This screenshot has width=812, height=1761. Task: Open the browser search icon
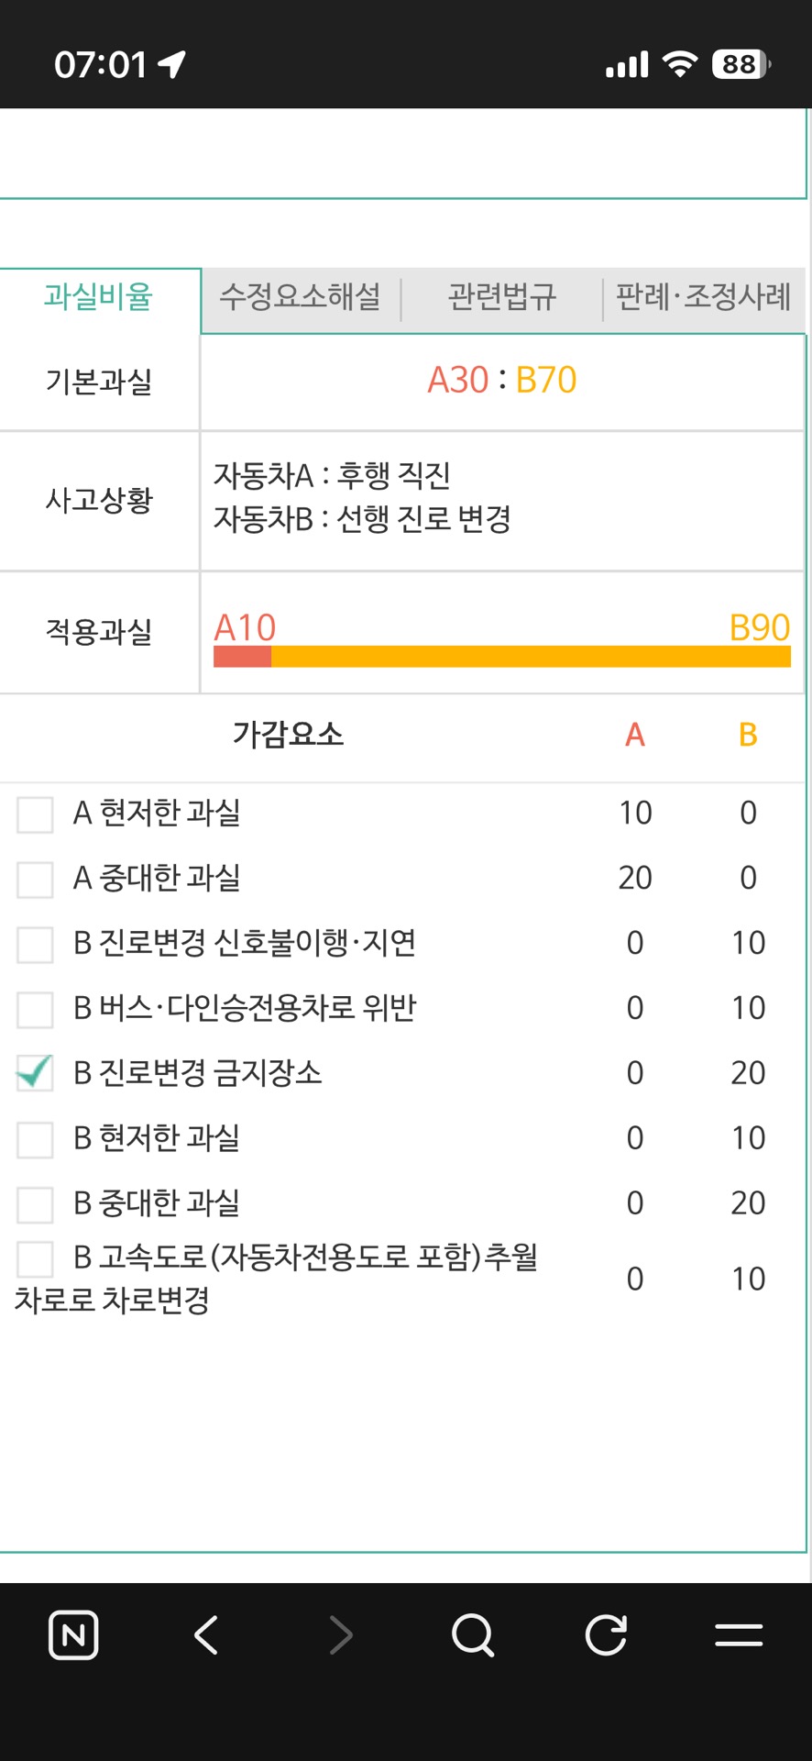point(473,1634)
